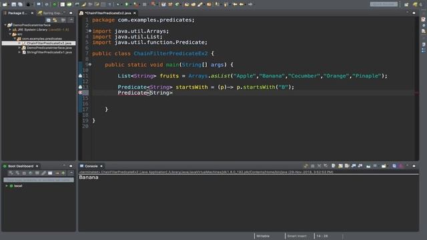Toggle Link with Editor in Package Explorer
The height and width of the screenshot is (240, 427).
tap(55, 20)
